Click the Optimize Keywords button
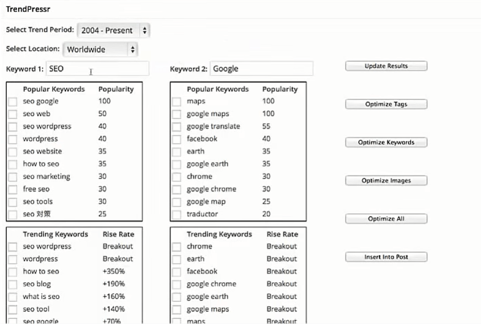 tap(386, 143)
